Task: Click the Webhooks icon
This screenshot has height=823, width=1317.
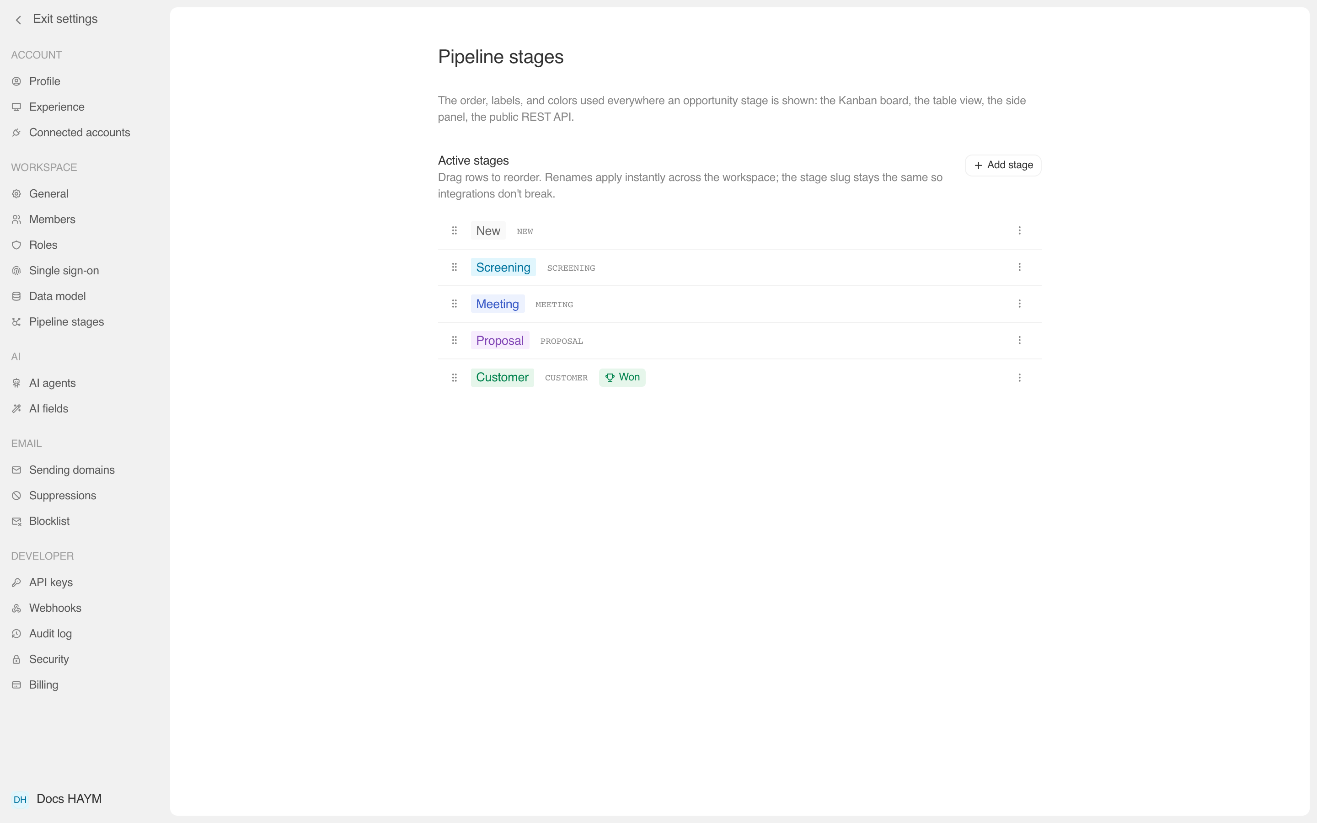Action: click(x=16, y=608)
